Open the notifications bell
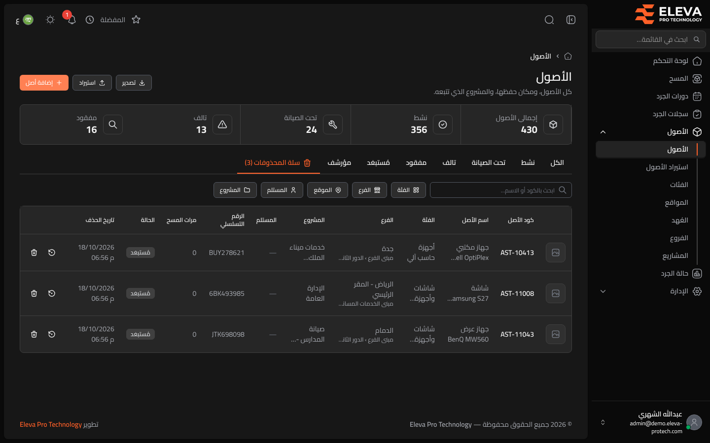The image size is (710, 443). point(71,20)
